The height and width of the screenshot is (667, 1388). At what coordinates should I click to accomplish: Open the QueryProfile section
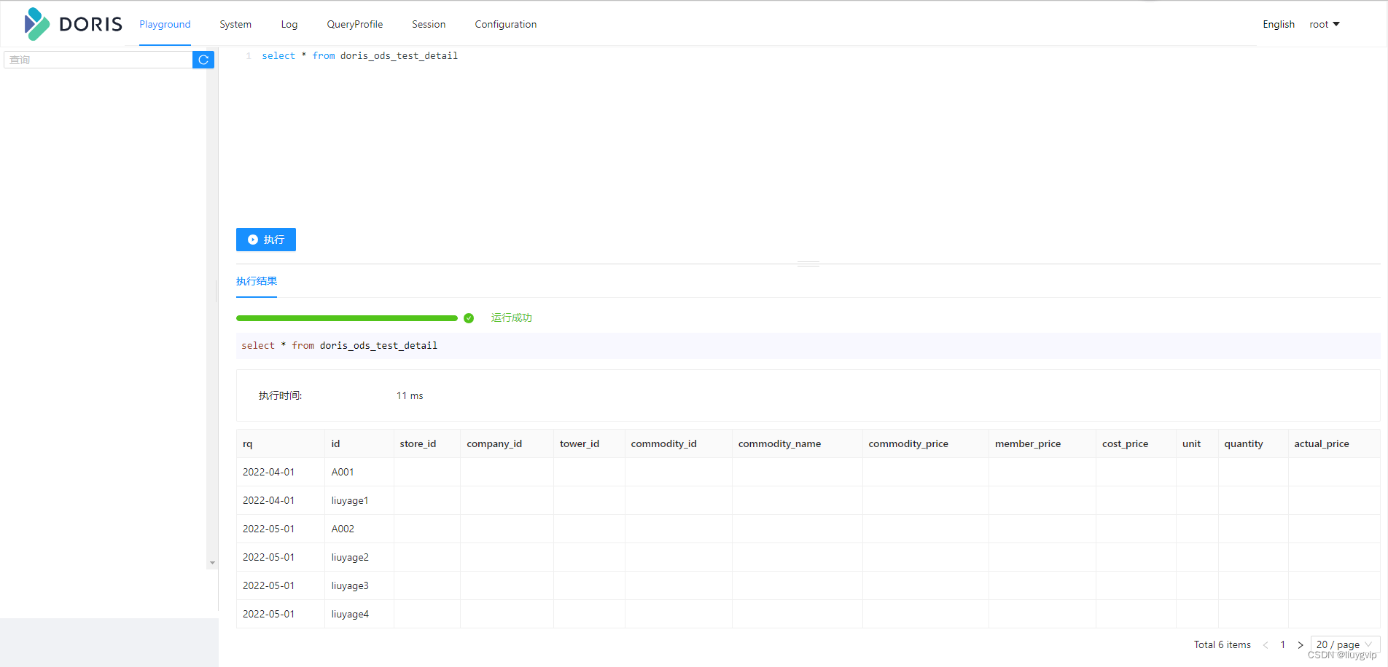pyautogui.click(x=354, y=24)
